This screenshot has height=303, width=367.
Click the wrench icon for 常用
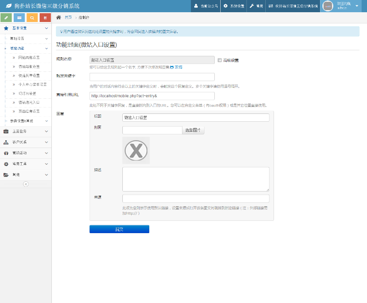tap(252, 6)
